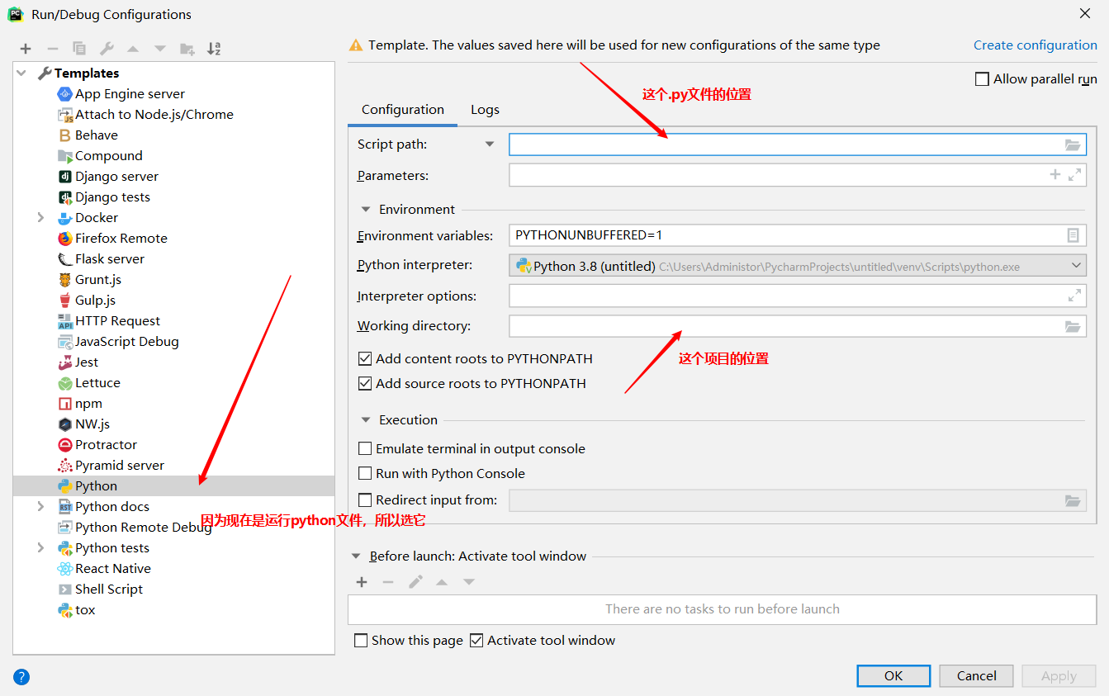1109x696 pixels.
Task: Toggle Add source roots to PYTHONPATH
Action: point(365,384)
